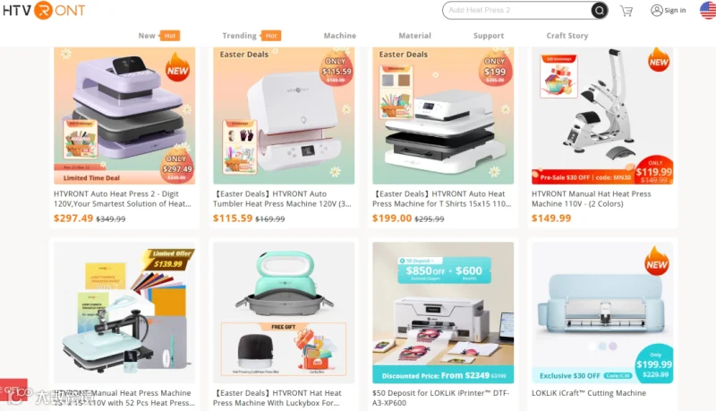Screen dimensions: 716x411
Task: Select the US flag country icon
Action: point(708,11)
